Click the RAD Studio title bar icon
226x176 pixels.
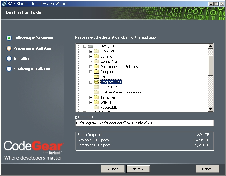tap(4, 4)
